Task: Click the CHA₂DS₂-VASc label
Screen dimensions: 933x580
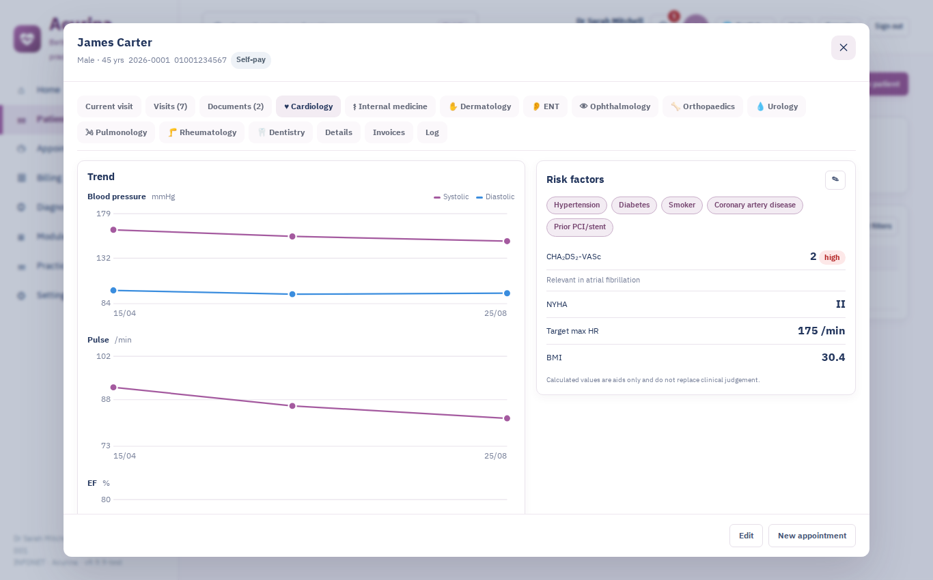Action: pyautogui.click(x=574, y=257)
